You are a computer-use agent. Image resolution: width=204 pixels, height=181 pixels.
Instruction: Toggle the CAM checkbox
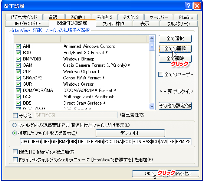18,65
